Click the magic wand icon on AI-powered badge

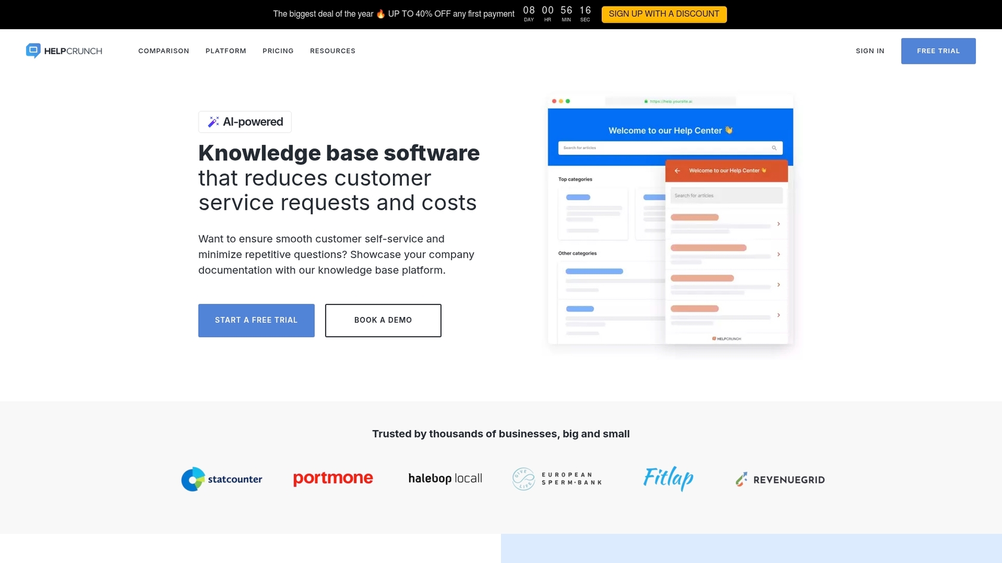pyautogui.click(x=213, y=122)
